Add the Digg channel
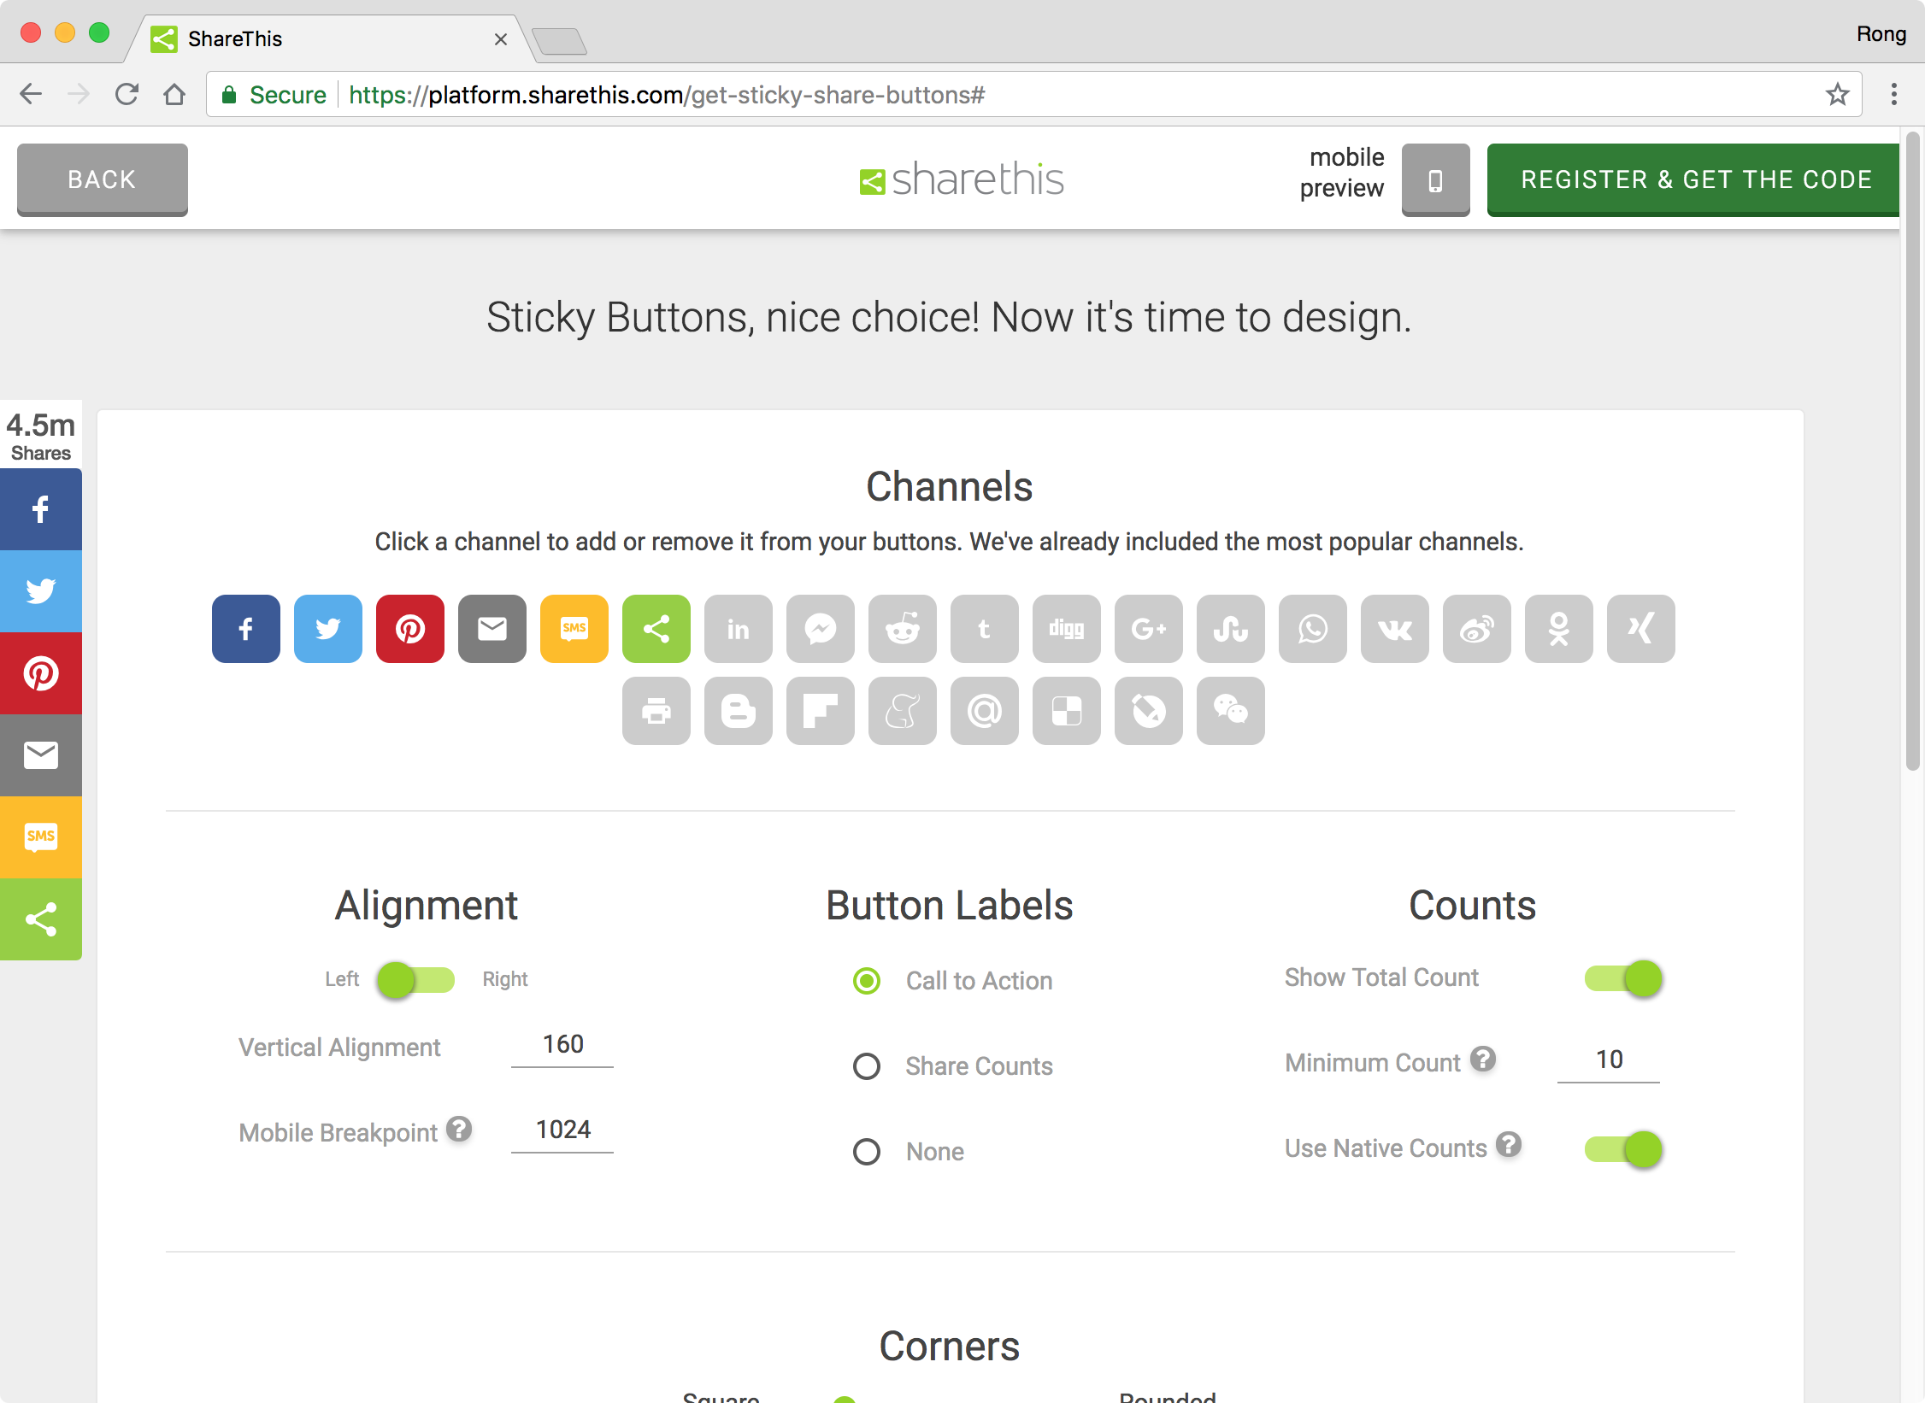Image resolution: width=1925 pixels, height=1403 pixels. (1067, 629)
